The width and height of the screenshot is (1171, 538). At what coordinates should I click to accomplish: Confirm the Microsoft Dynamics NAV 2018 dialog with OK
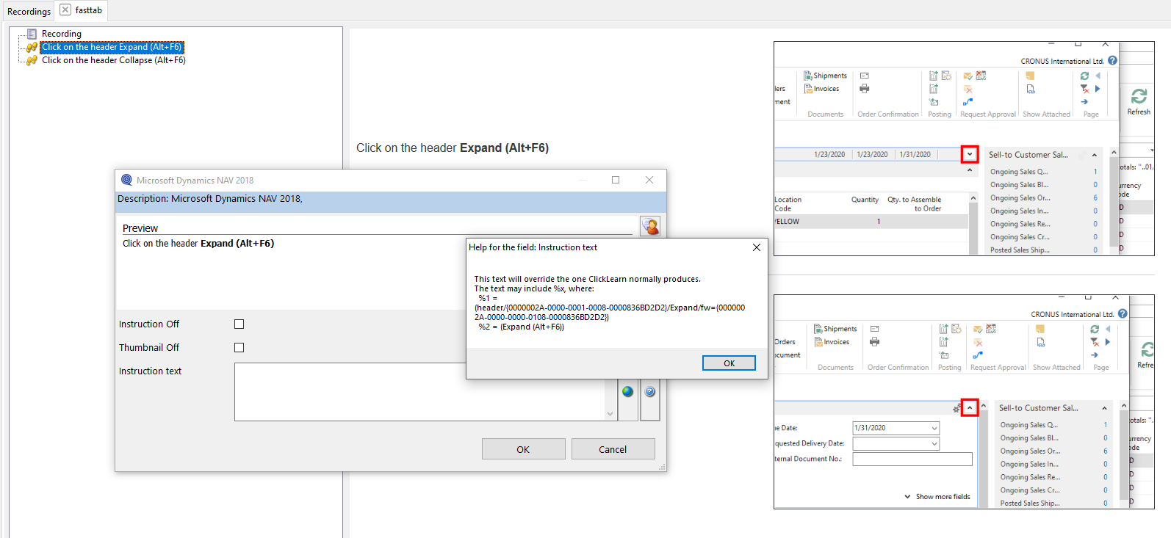(523, 449)
